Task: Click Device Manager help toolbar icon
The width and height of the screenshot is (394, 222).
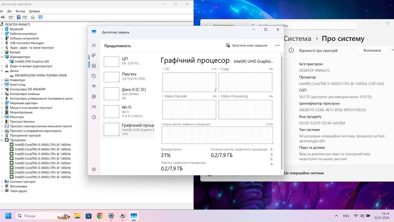Action: click(19, 17)
